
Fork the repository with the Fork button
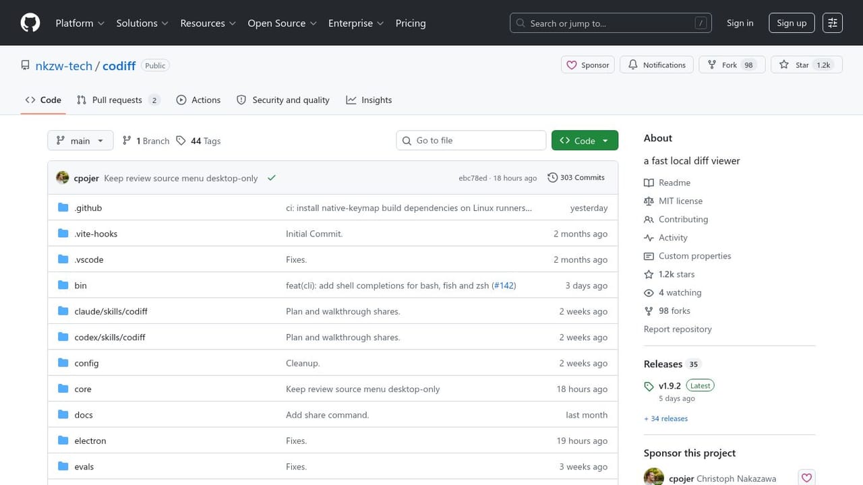732,65
